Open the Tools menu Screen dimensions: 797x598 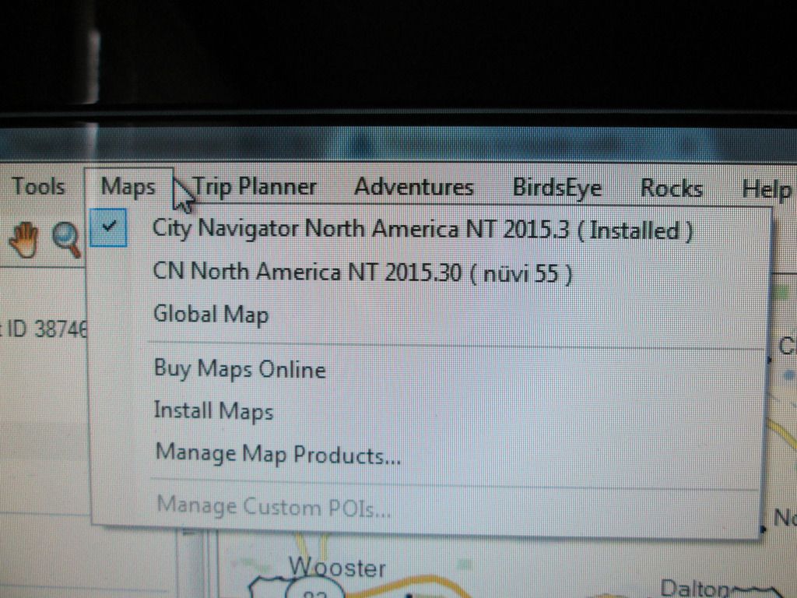pyautogui.click(x=37, y=187)
